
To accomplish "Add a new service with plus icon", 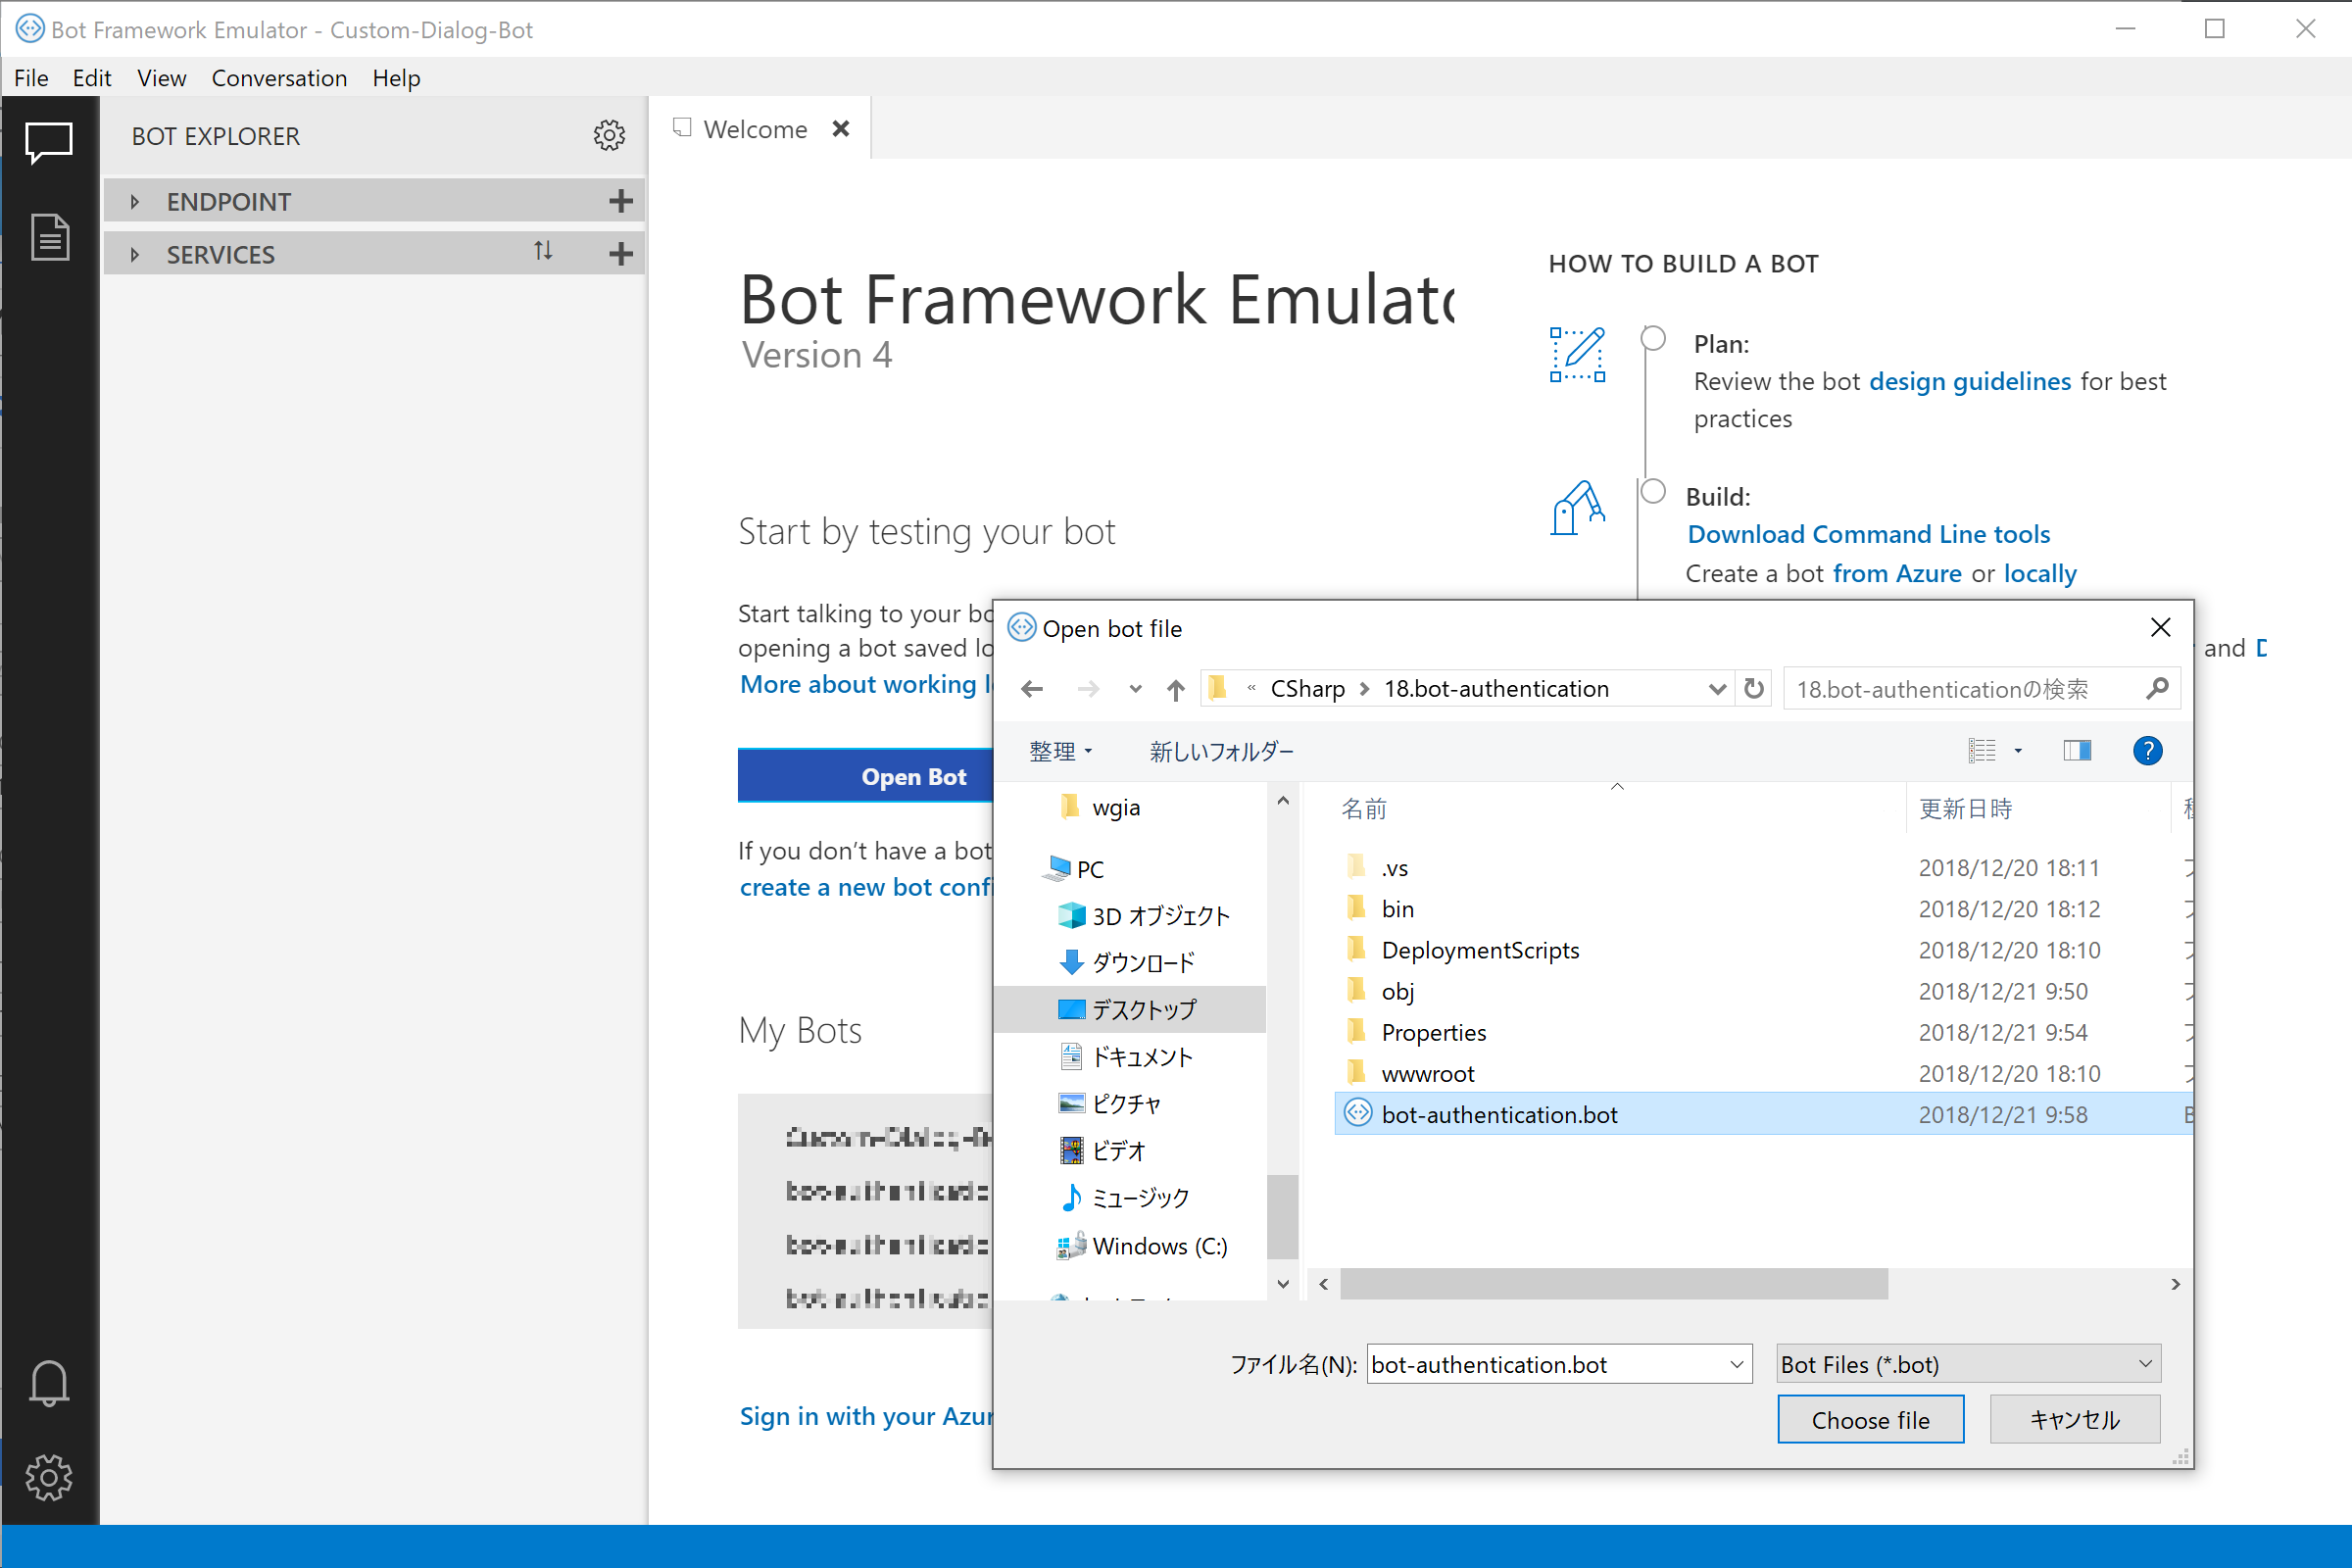I will [620, 254].
